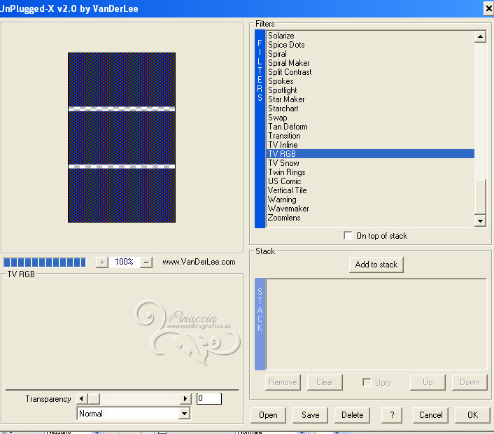Click the preview image thumbnail
494x434 pixels.
pyautogui.click(x=122, y=137)
